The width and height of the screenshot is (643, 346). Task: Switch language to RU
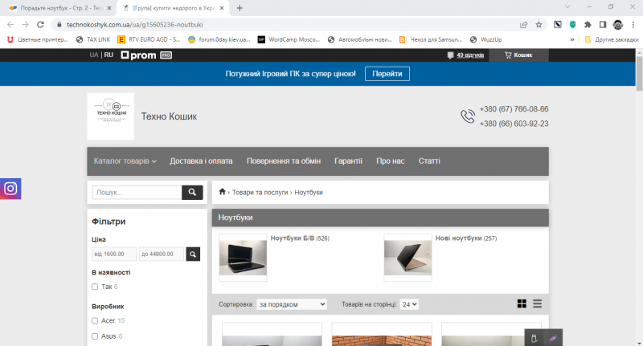(109, 55)
